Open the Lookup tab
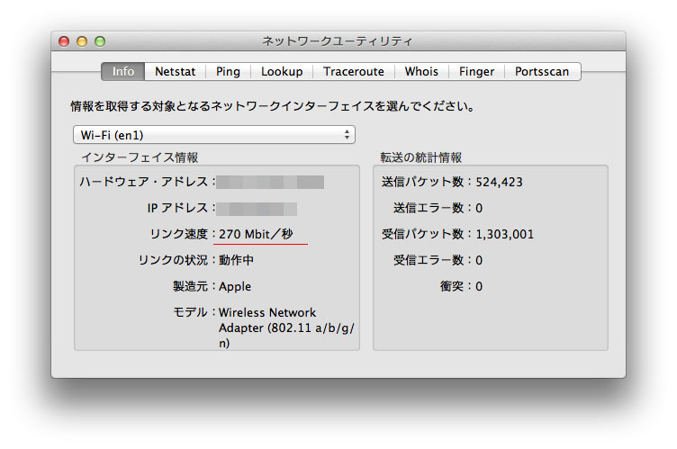This screenshot has height=449, width=677. point(282,72)
